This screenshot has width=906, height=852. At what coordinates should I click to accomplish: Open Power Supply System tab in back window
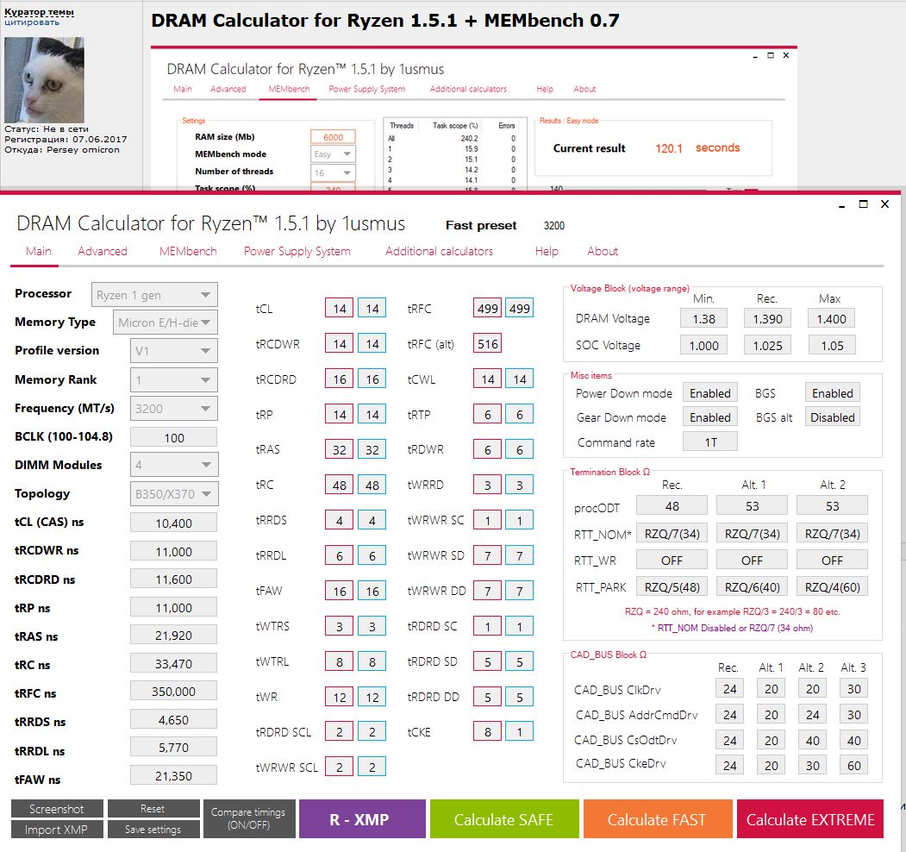pos(367,89)
